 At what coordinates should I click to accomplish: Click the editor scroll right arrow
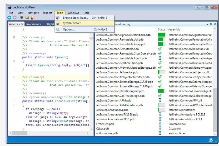(87, 133)
